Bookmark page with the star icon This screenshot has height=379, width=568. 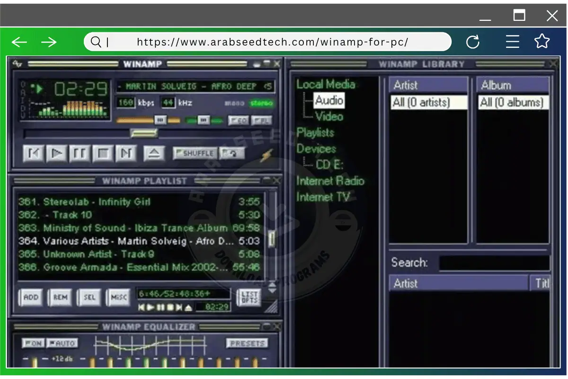542,42
